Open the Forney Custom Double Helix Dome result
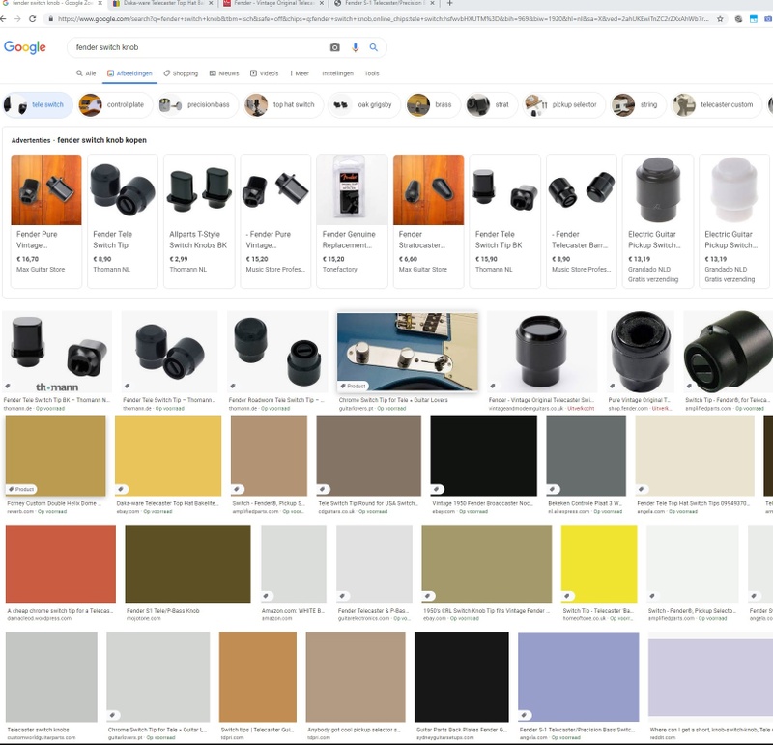 click(x=56, y=456)
